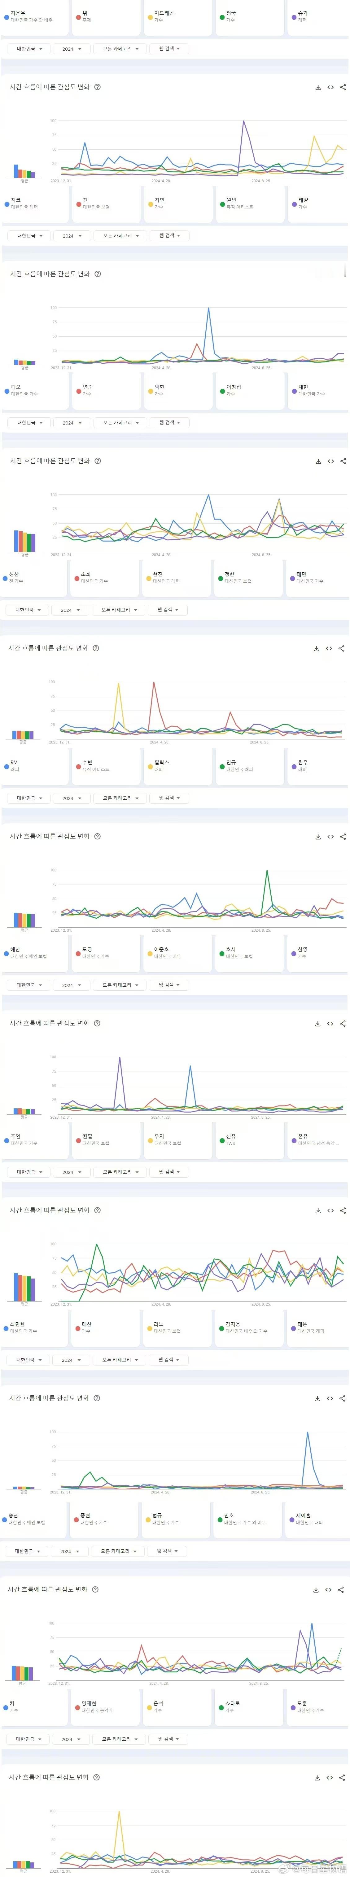Open help tooltip on the 차은우 chart title

tap(98, 88)
